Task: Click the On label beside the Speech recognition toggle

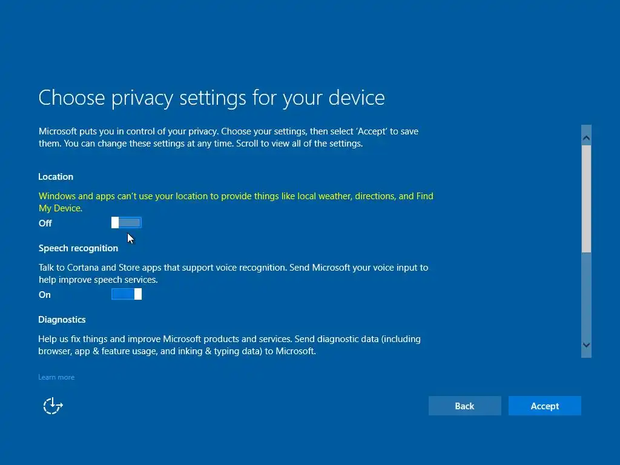Action: pyautogui.click(x=45, y=295)
